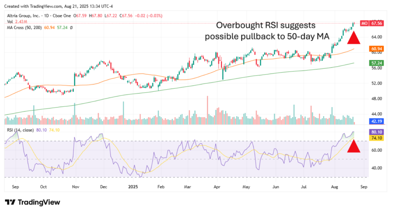393x209 pixels.
Task: Click the open value O67.59
Action: [80, 16]
